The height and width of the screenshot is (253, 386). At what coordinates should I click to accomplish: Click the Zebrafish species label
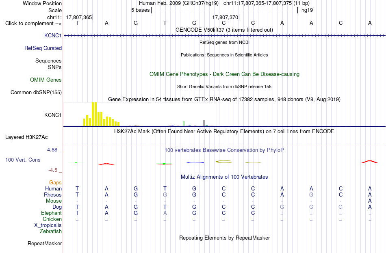pos(51,231)
